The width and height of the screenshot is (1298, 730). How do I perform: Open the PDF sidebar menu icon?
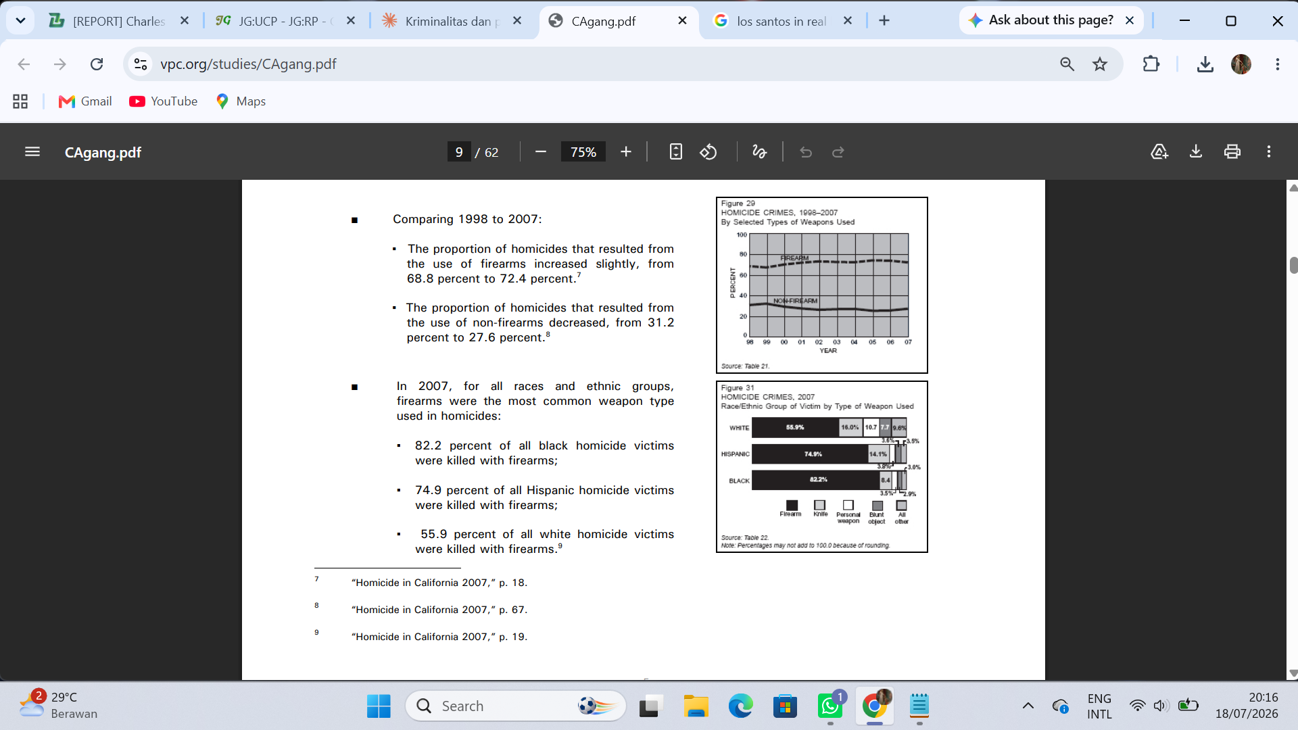click(32, 152)
